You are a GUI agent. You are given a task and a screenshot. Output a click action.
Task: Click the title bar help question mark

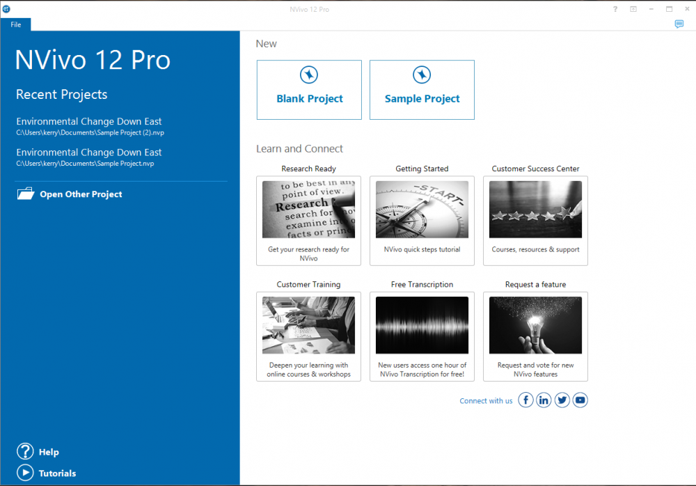tap(615, 9)
